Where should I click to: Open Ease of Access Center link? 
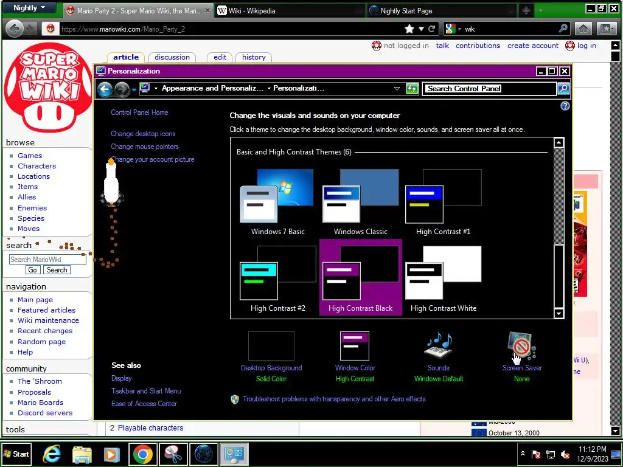coord(144,404)
